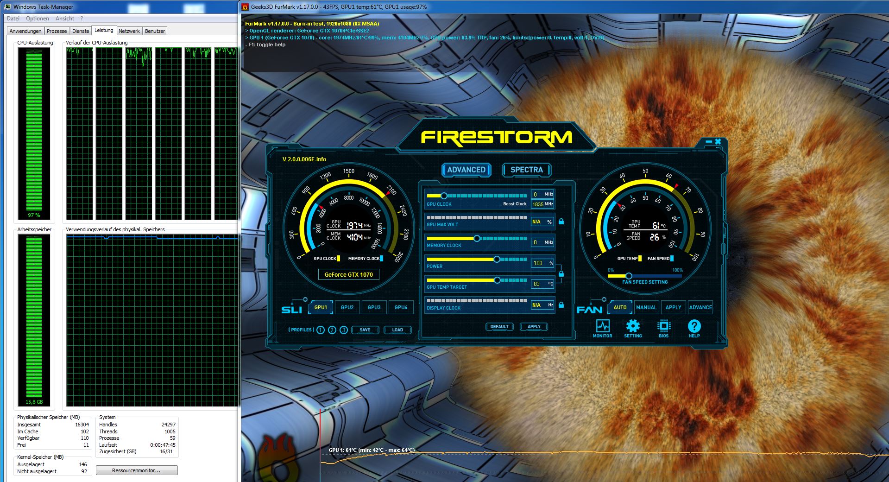Screen dimensions: 889x482
Task: Click the fan APPLY button
Action: [673, 307]
